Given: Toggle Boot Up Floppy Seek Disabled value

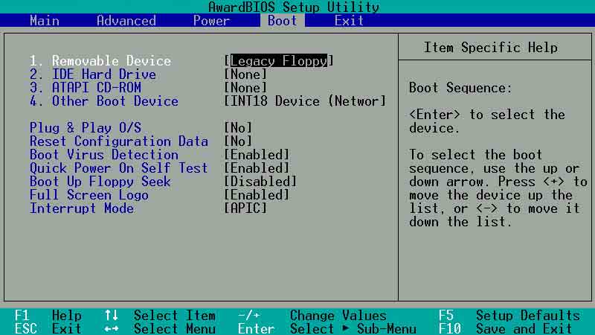Looking at the screenshot, I should 260,182.
